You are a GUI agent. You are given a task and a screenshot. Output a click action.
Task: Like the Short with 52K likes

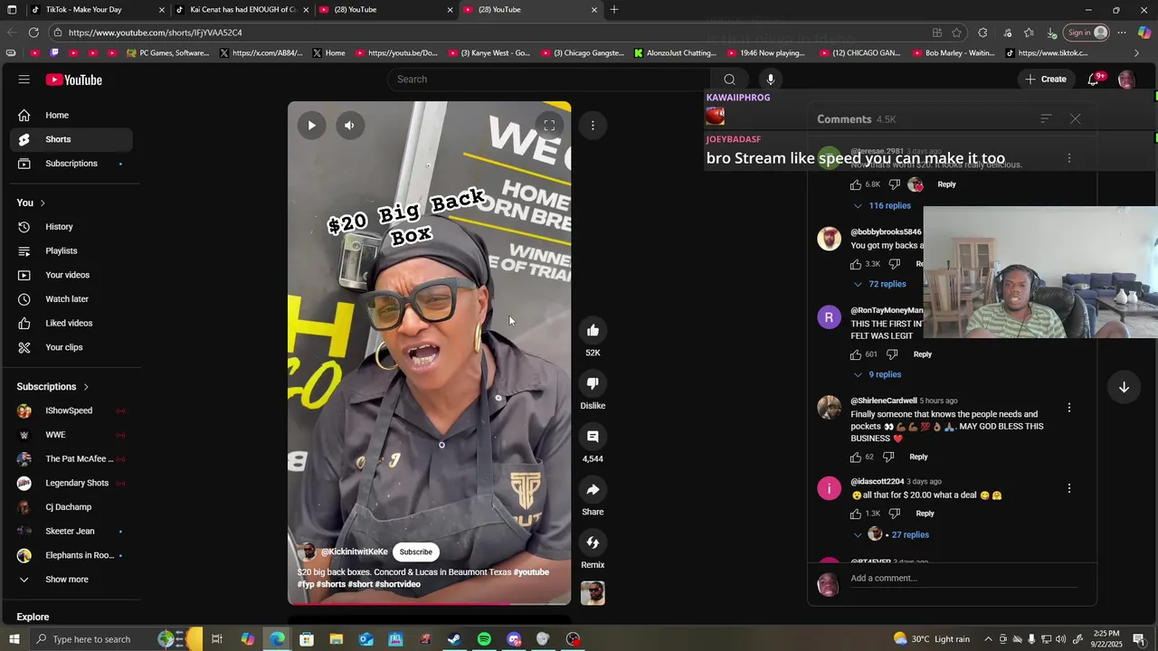pyautogui.click(x=593, y=331)
